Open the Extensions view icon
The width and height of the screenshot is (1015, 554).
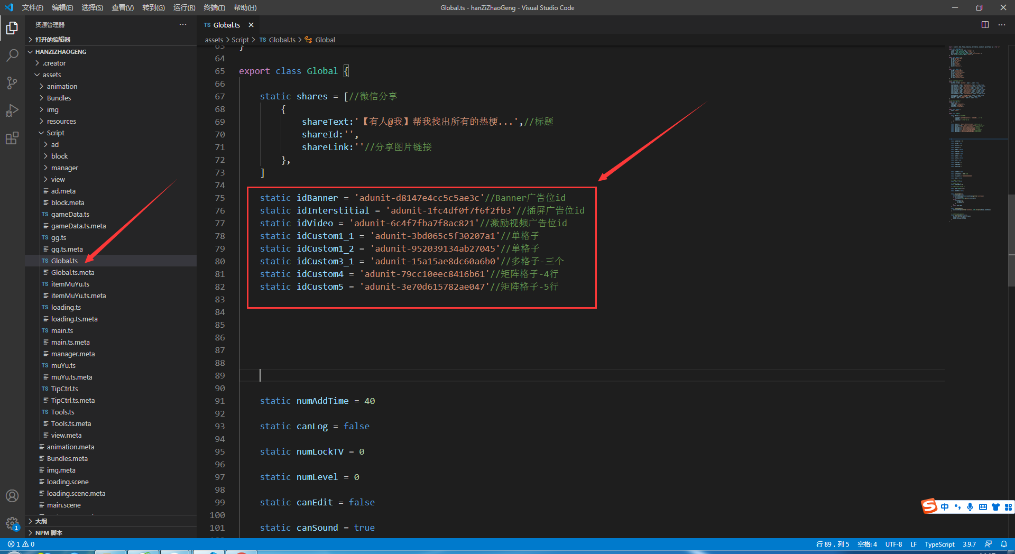pyautogui.click(x=12, y=138)
